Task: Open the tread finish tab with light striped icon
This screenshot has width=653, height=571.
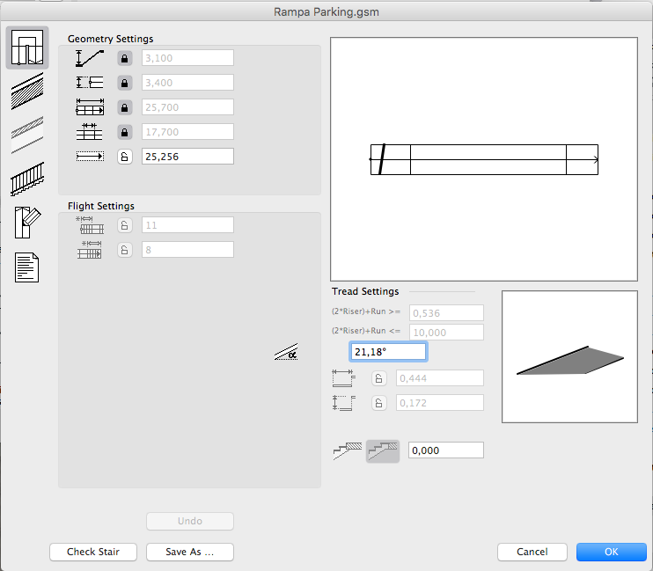Action: [27, 135]
